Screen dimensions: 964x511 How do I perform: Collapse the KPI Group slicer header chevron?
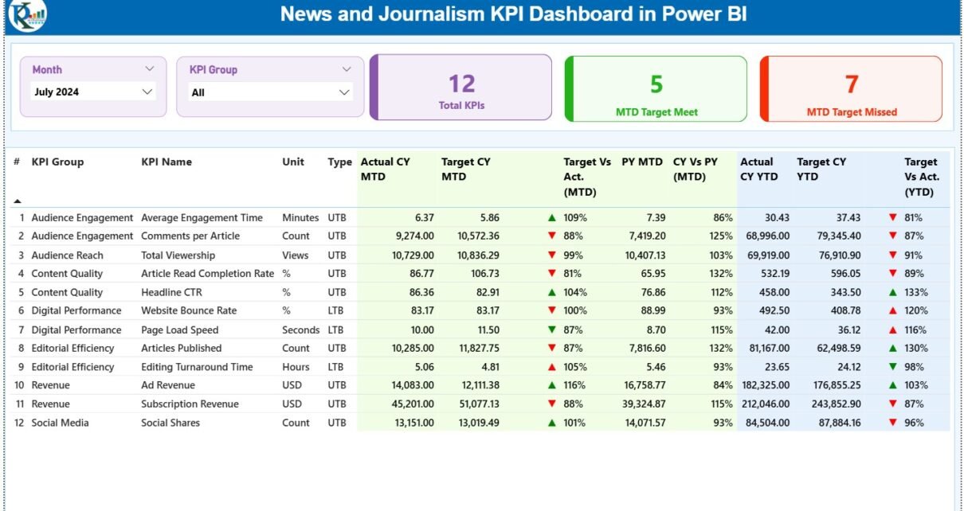tap(347, 69)
